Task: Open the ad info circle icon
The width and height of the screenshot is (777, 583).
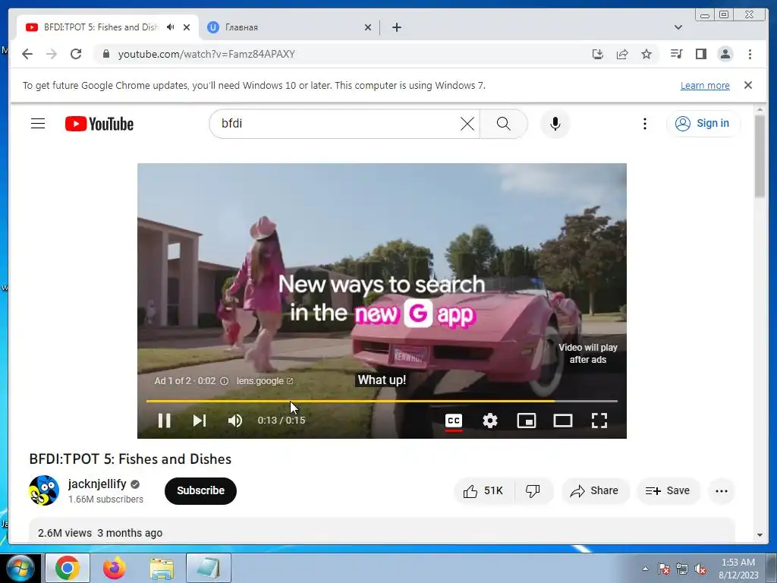Action: coord(224,381)
